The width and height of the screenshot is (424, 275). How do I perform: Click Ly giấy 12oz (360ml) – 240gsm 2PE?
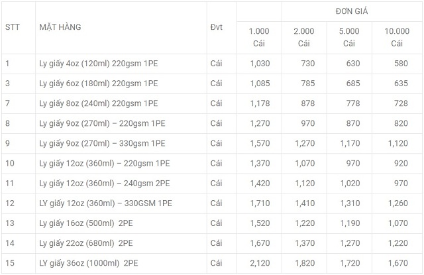tap(104, 183)
